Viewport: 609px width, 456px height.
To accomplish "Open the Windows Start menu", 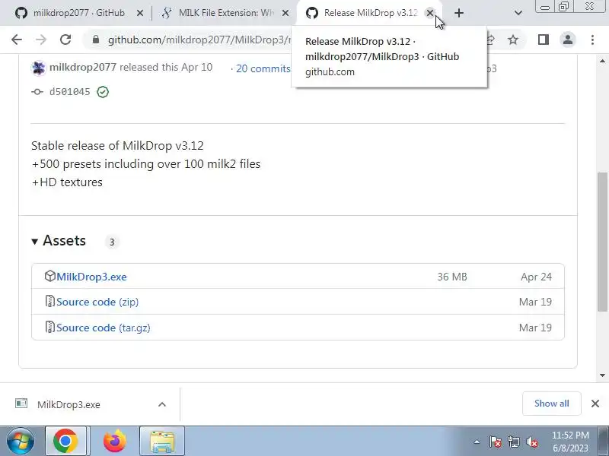I will click(x=21, y=442).
